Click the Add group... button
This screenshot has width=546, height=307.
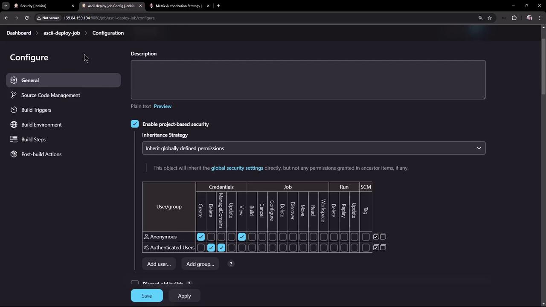[200, 264]
